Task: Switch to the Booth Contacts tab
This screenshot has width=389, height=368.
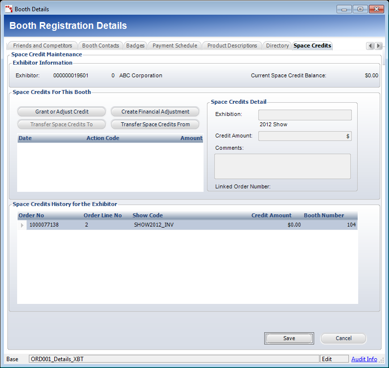Action: click(100, 46)
